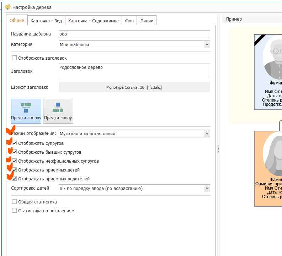Screen dimensions: 282x256
Task: Toggle Отображать бывших супругов checkbox
Action: click(15, 152)
